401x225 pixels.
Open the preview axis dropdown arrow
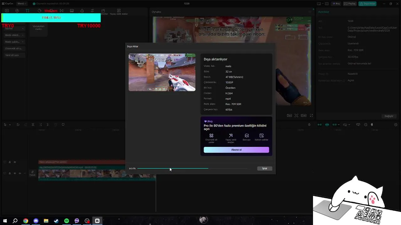pyautogui.click(x=349, y=125)
